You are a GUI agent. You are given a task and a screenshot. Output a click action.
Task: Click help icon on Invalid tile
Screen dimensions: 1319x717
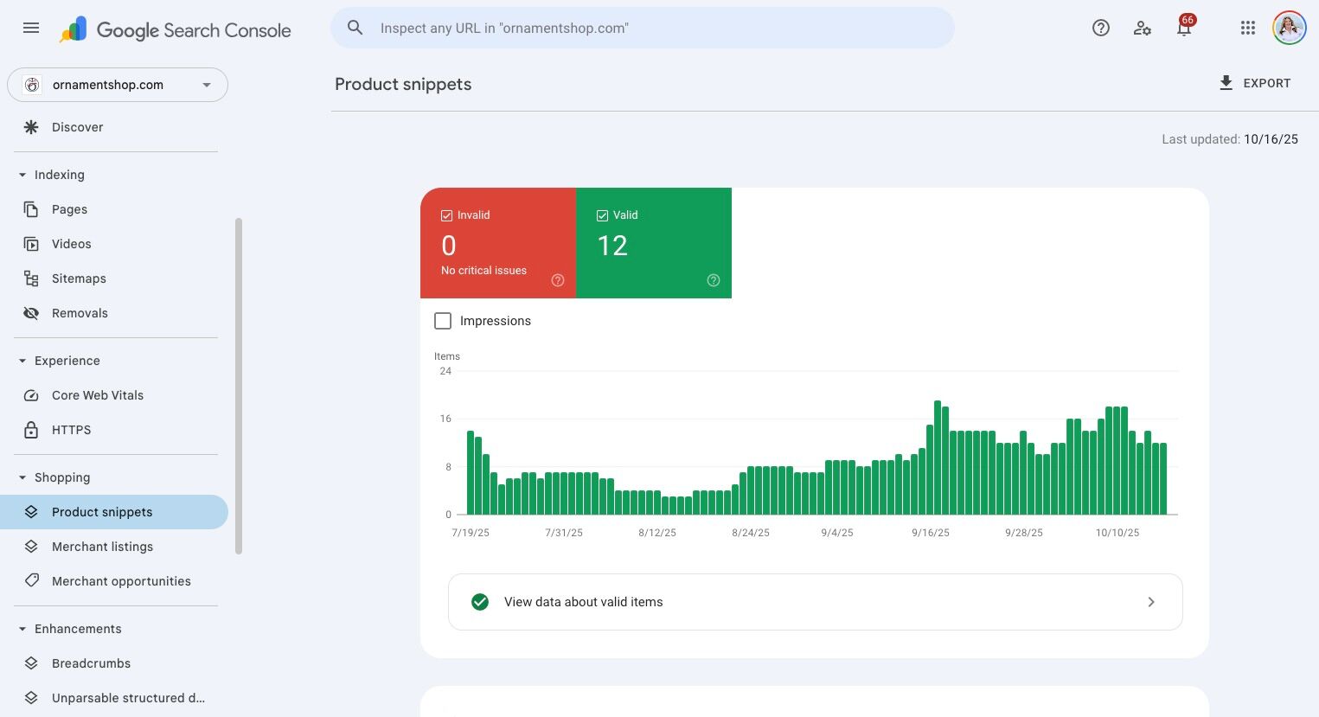(x=558, y=280)
